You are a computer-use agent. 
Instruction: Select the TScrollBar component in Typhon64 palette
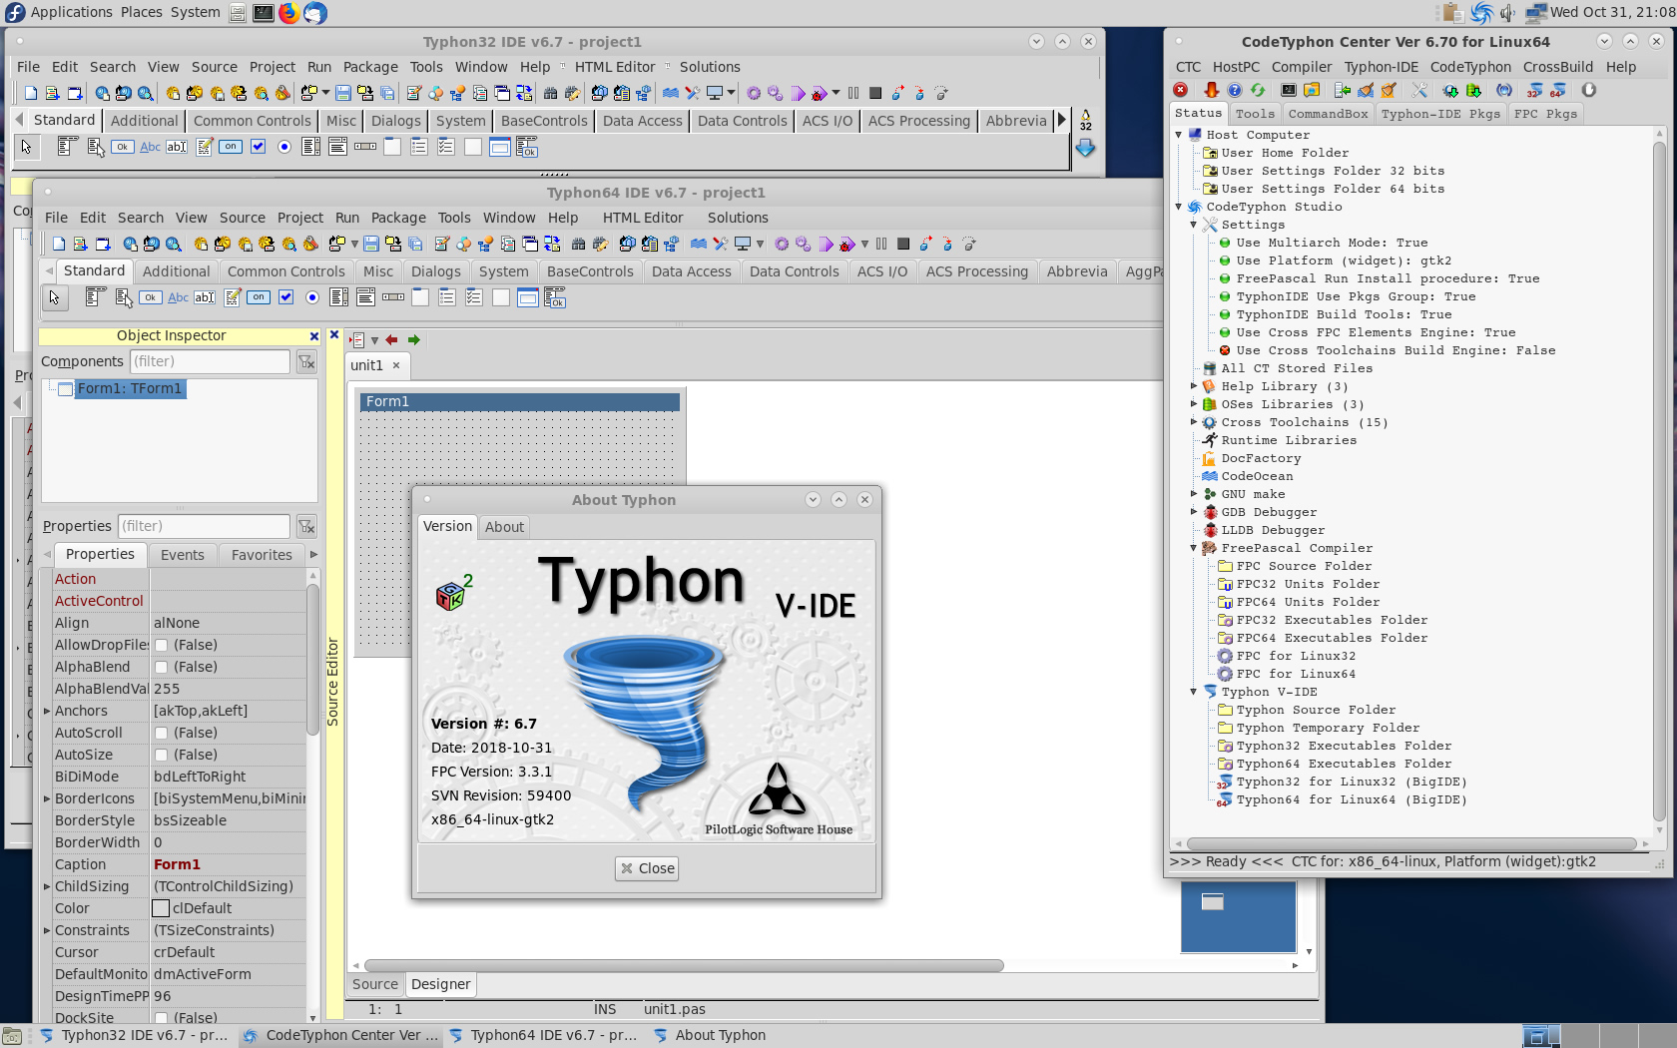393,297
